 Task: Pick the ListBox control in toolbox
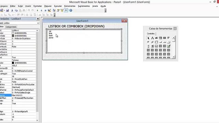pos(165,38)
